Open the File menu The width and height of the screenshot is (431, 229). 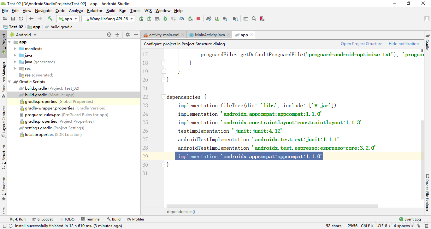pos(5,10)
